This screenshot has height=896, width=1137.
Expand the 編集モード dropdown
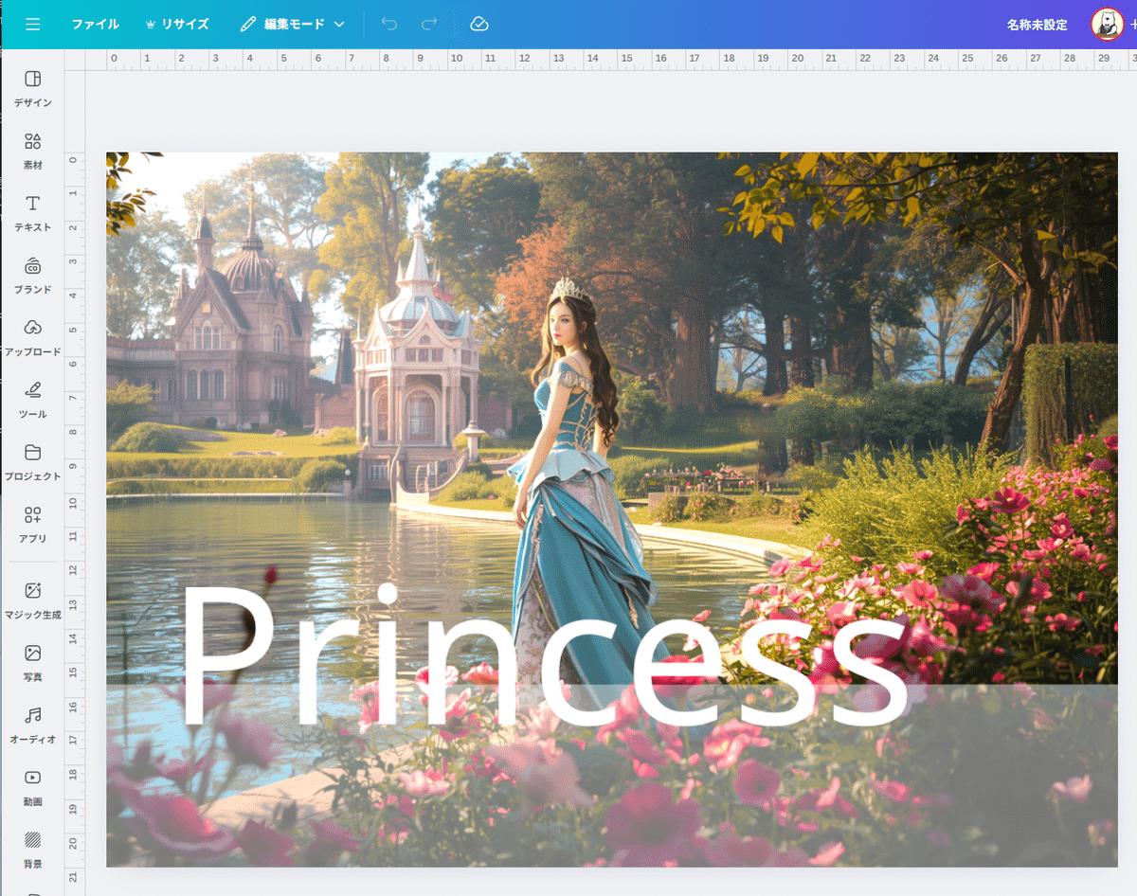292,25
